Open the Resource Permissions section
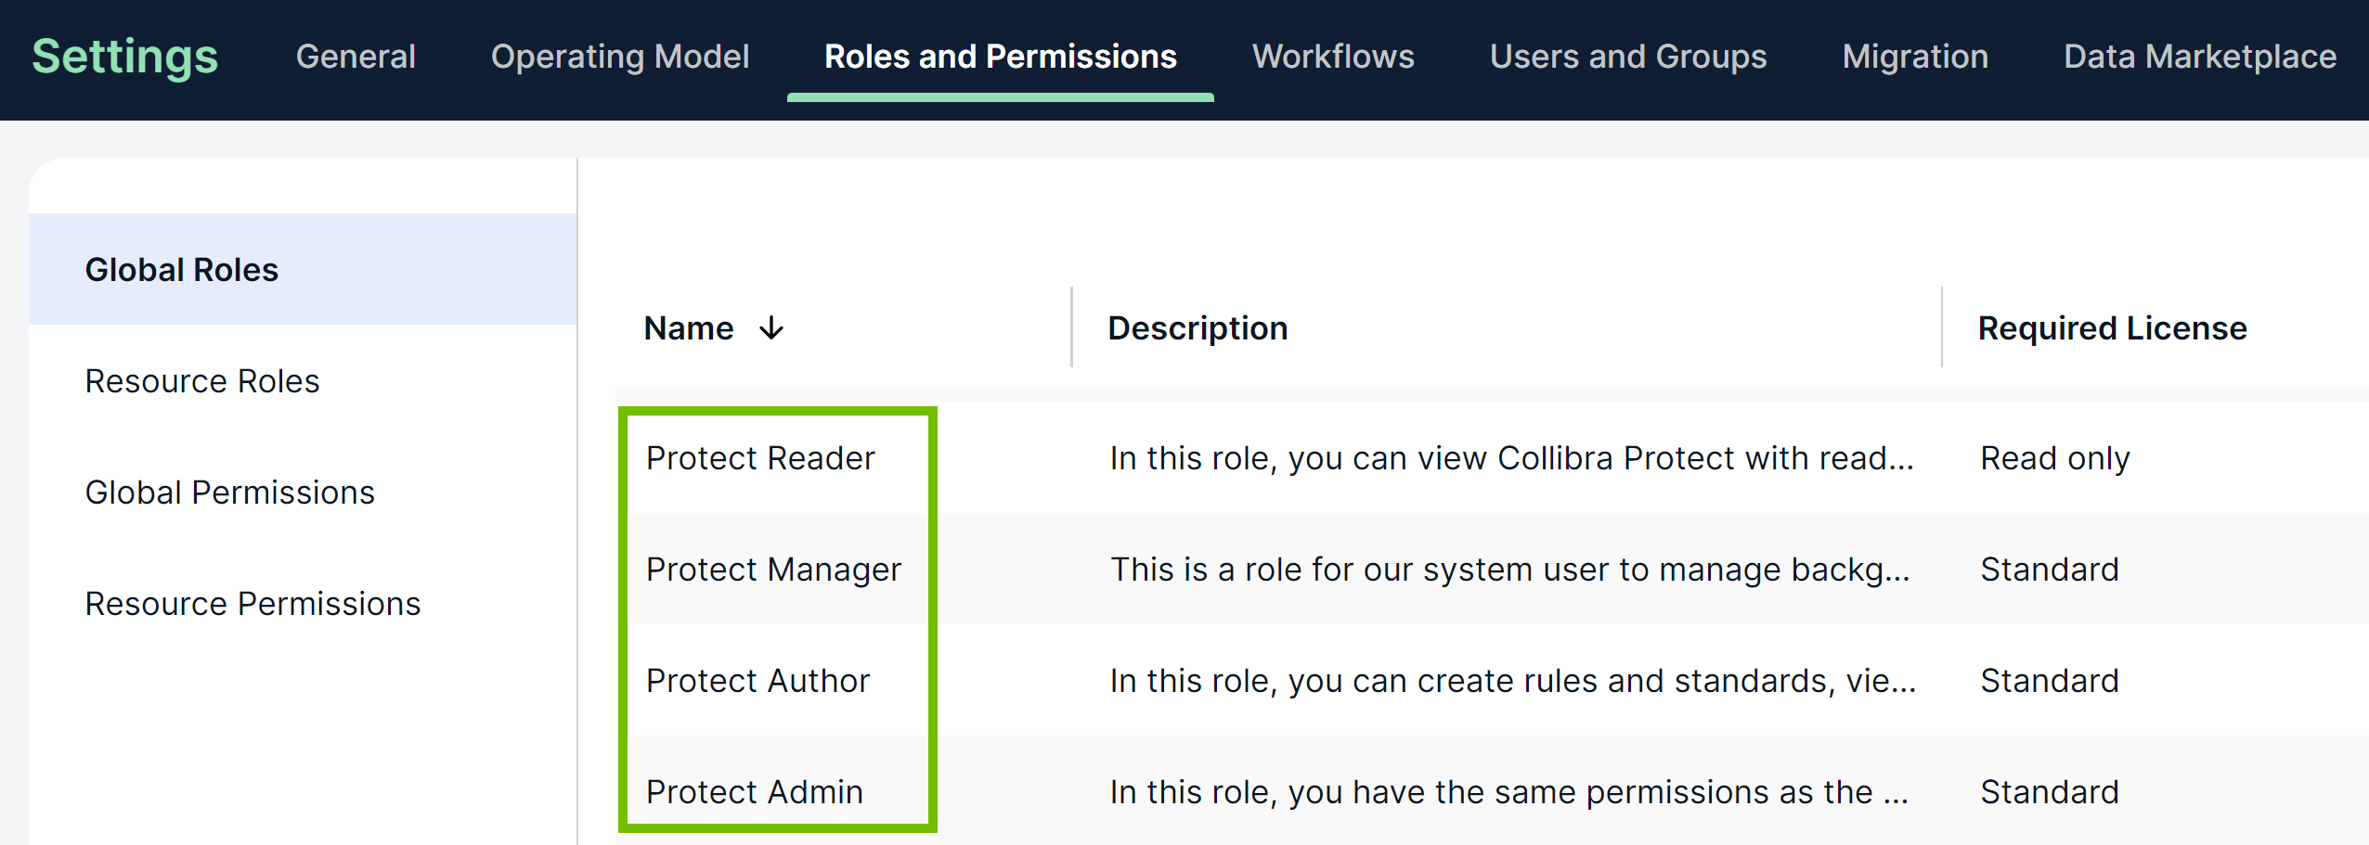 (x=252, y=604)
